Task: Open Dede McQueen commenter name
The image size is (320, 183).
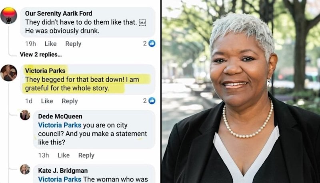Action: [x=60, y=116]
